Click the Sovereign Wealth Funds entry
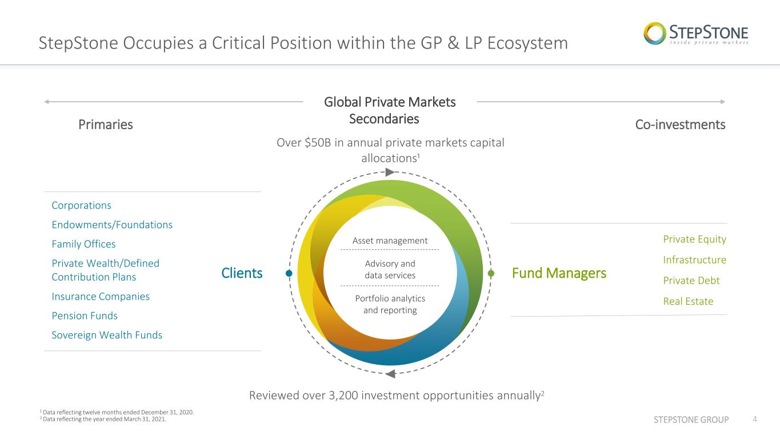The height and width of the screenshot is (439, 780). (x=107, y=335)
